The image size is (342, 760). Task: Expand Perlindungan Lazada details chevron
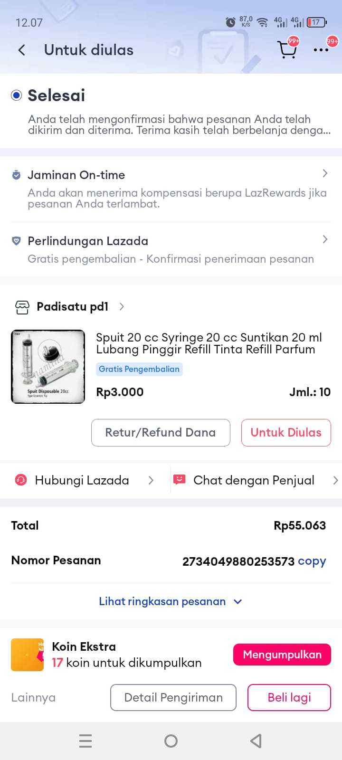tap(325, 239)
